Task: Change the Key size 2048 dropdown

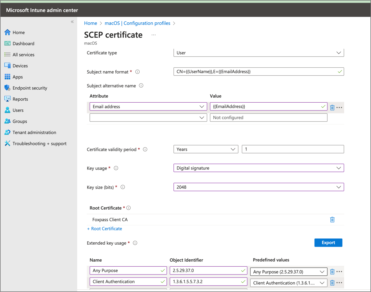Action: [x=258, y=187]
